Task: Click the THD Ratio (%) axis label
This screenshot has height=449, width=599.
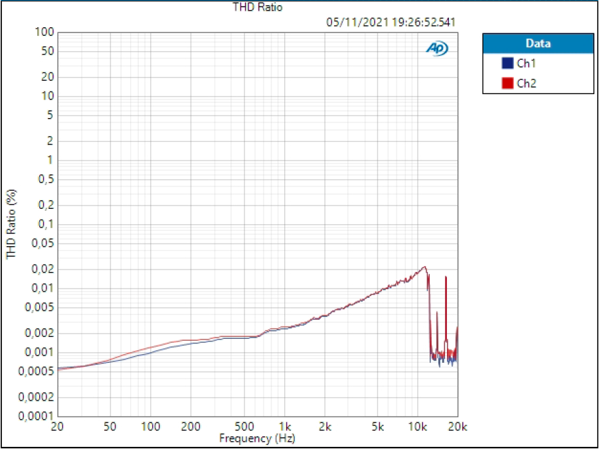Action: (9, 222)
